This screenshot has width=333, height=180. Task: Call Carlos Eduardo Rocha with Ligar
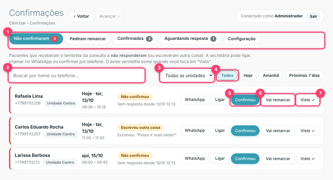pyautogui.click(x=220, y=130)
